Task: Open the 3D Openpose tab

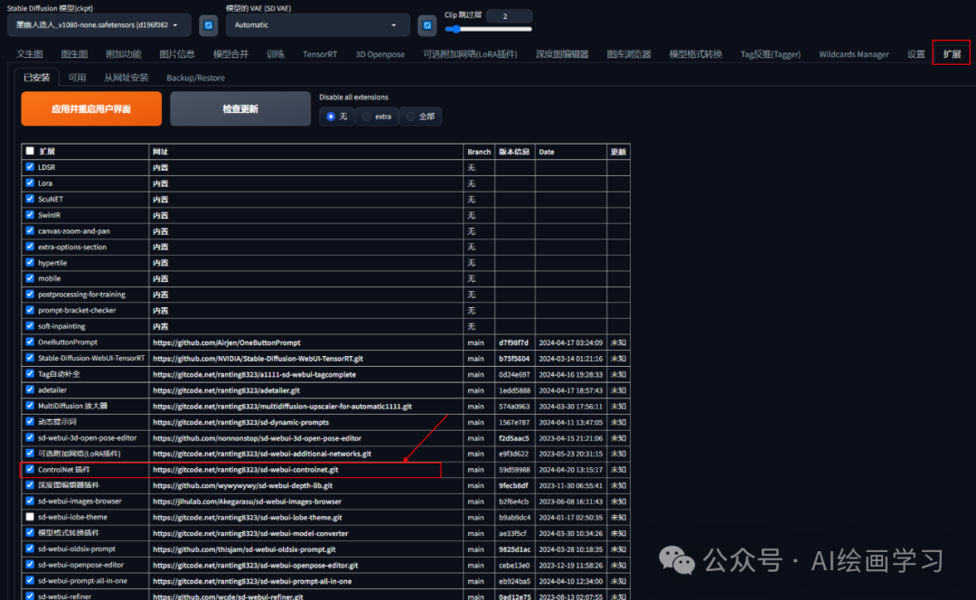Action: point(380,54)
